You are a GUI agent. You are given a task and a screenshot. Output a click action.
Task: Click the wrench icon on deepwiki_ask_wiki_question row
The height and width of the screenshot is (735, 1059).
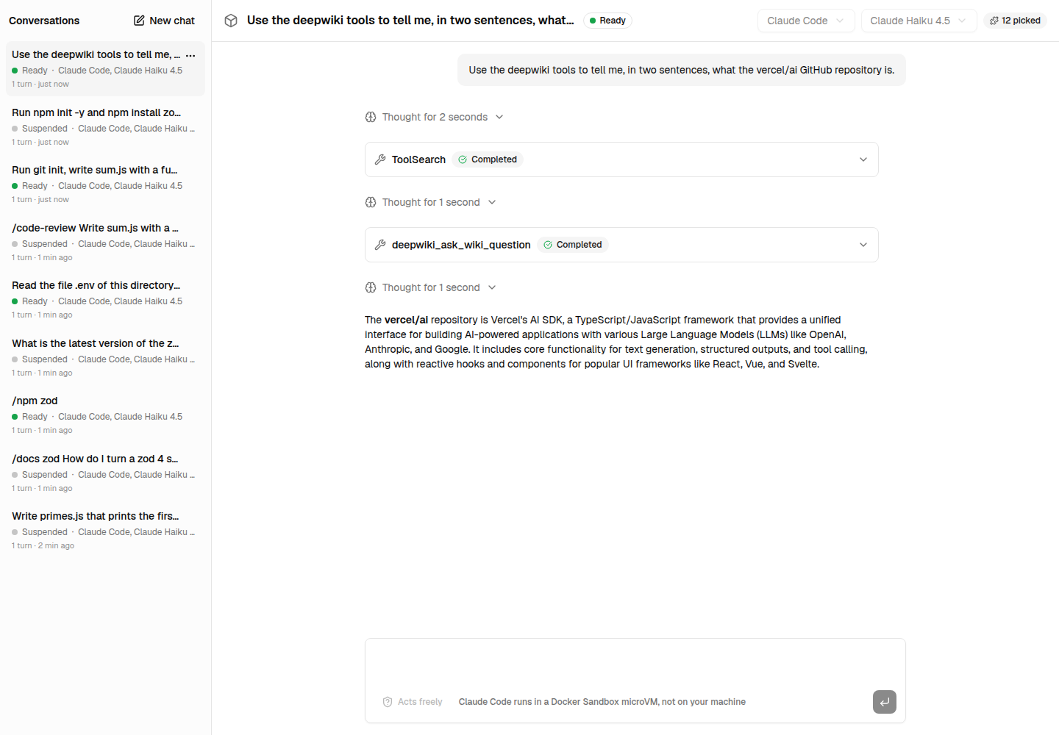[x=380, y=245]
